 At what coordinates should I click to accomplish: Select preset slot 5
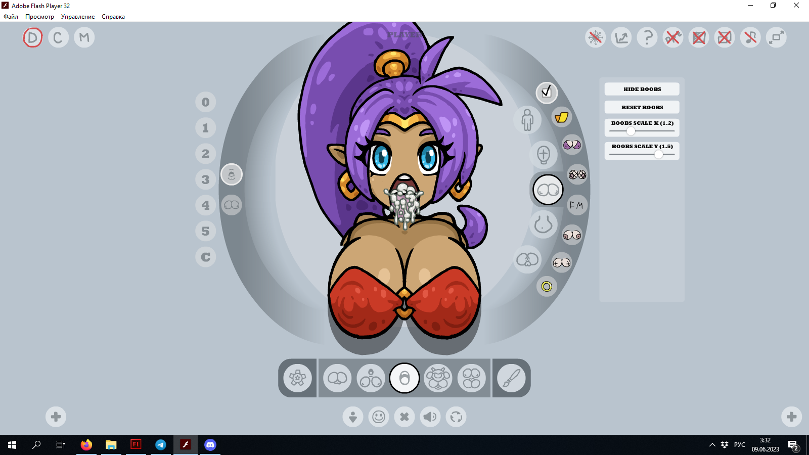tap(206, 231)
